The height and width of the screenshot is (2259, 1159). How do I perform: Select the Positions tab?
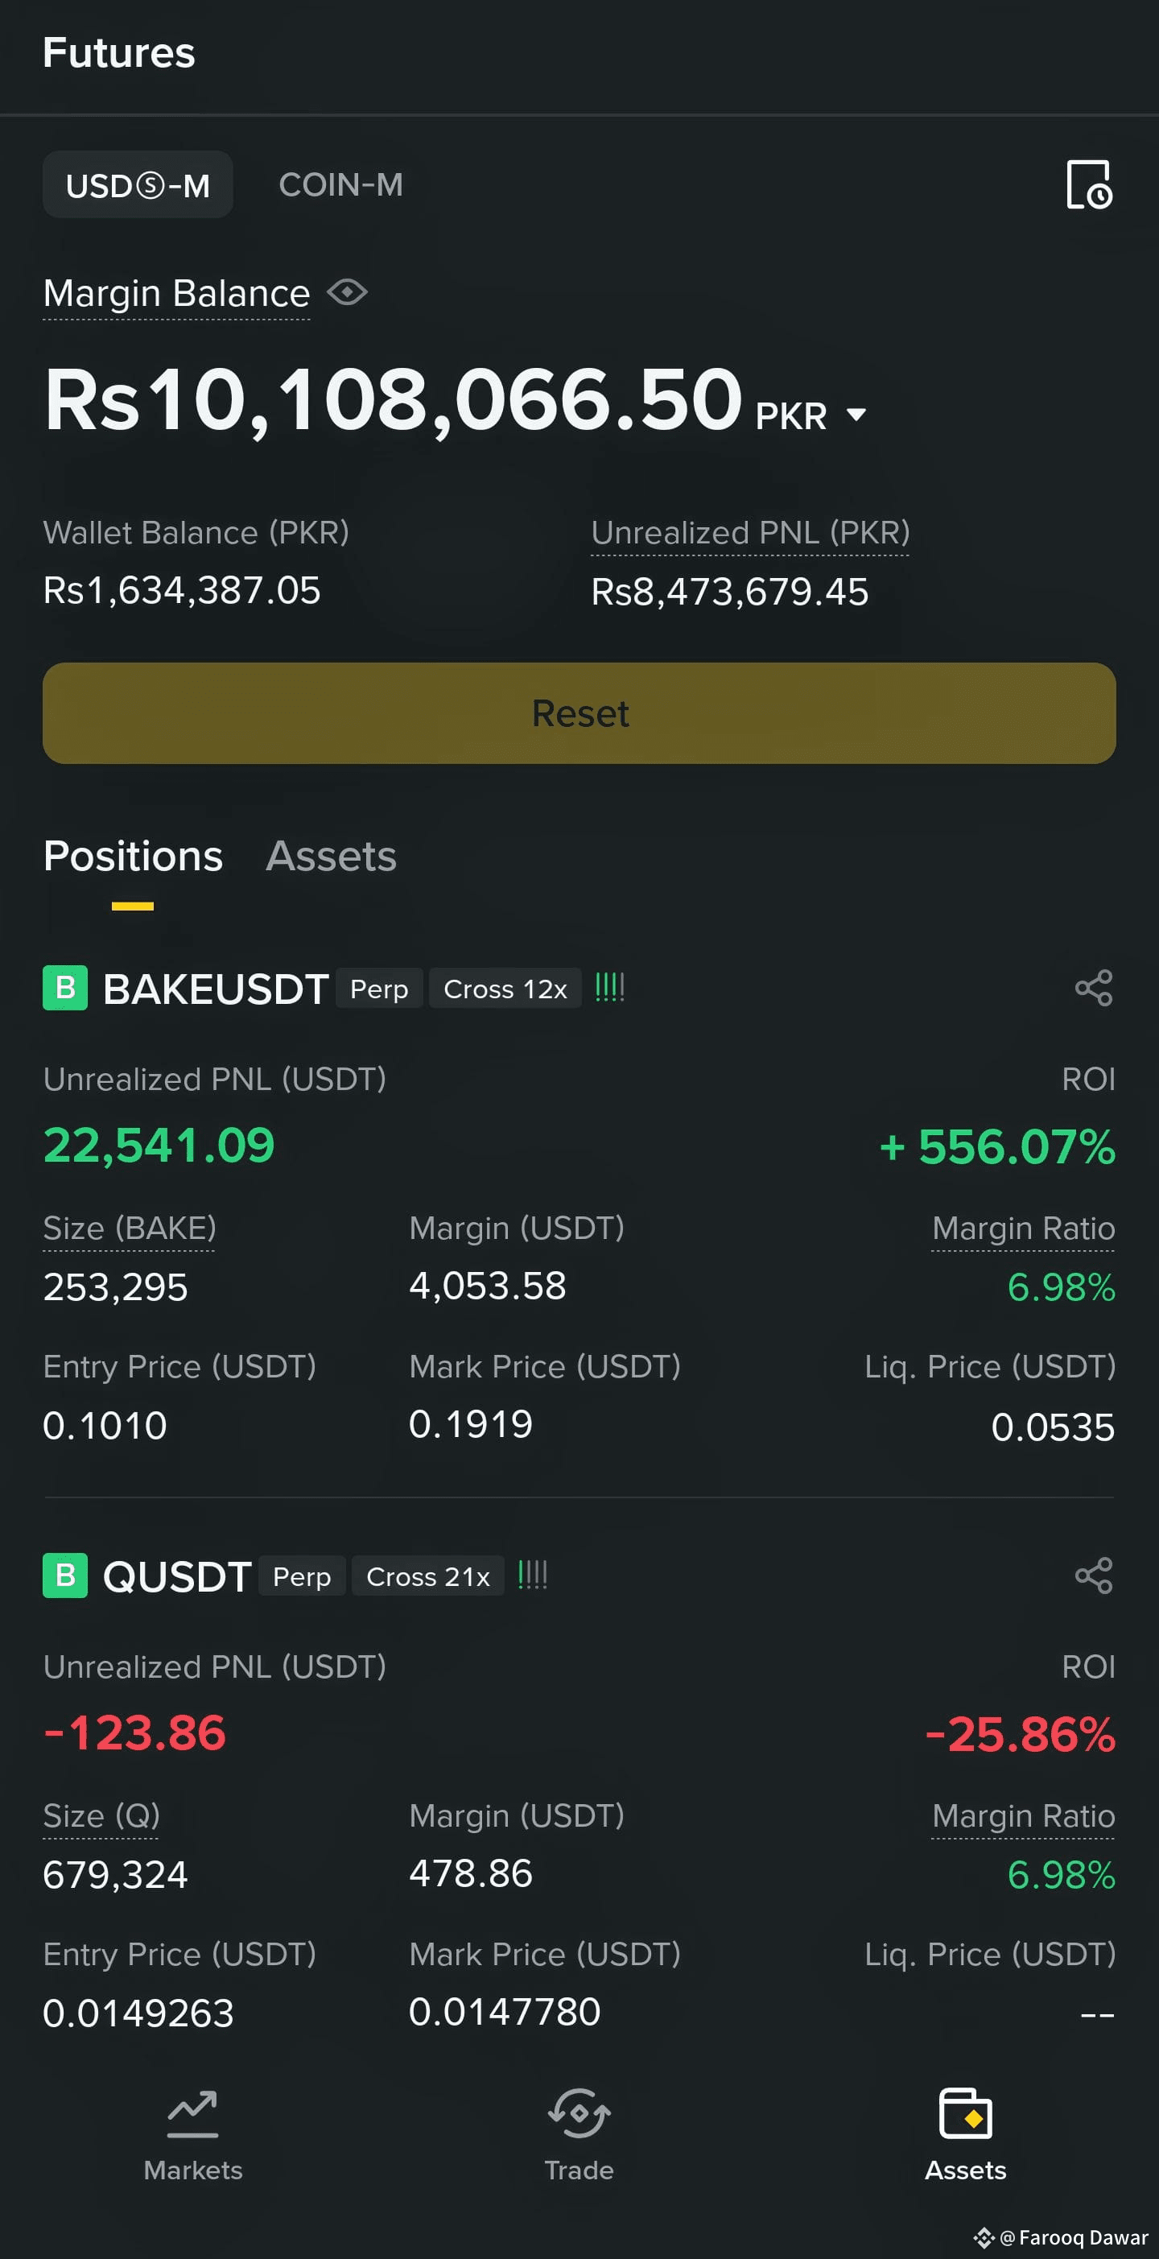[x=132, y=856]
